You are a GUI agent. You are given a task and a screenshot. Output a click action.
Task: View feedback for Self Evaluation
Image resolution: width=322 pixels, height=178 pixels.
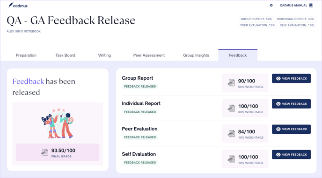[x=291, y=155]
